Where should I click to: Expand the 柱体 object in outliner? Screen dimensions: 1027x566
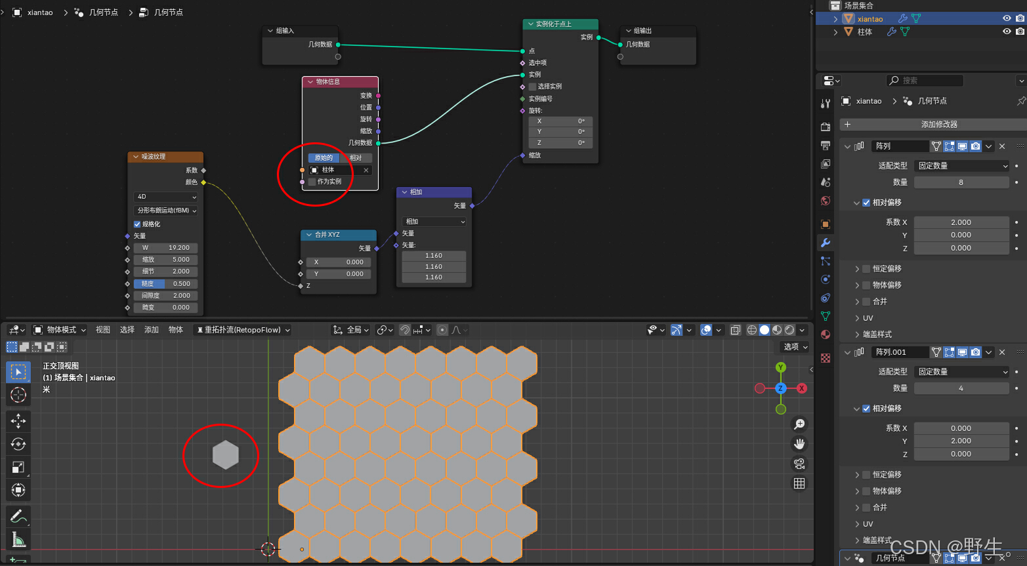[x=835, y=31]
